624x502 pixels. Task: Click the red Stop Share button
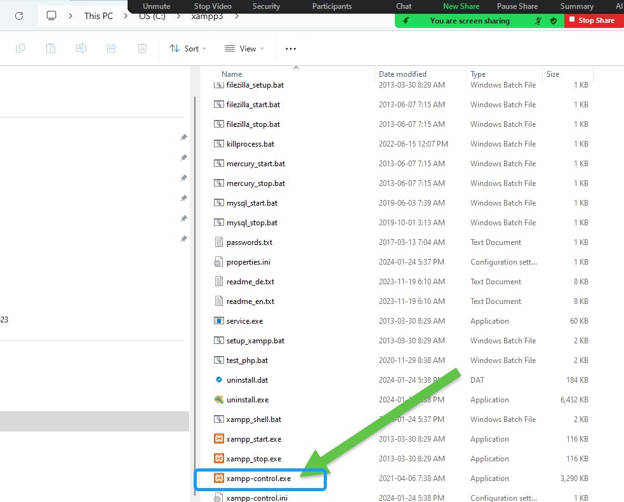(594, 20)
